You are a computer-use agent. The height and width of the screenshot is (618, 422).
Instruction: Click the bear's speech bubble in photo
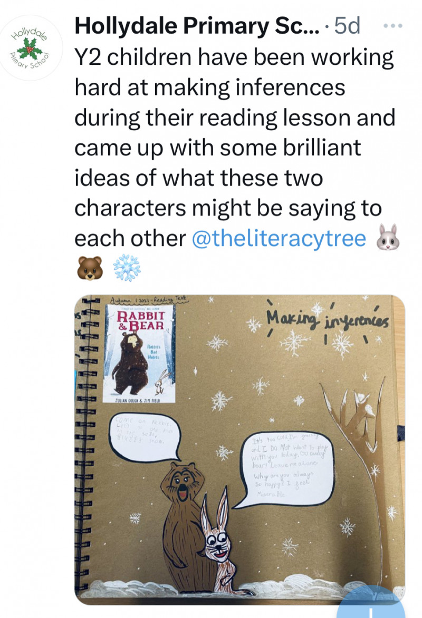point(145,437)
